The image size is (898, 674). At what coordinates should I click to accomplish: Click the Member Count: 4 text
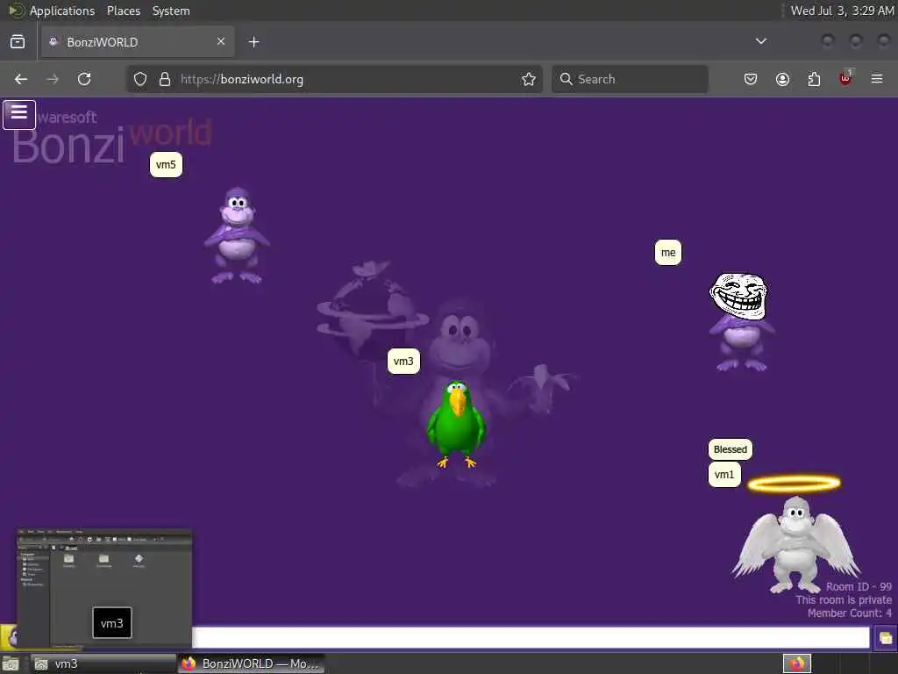click(x=849, y=613)
